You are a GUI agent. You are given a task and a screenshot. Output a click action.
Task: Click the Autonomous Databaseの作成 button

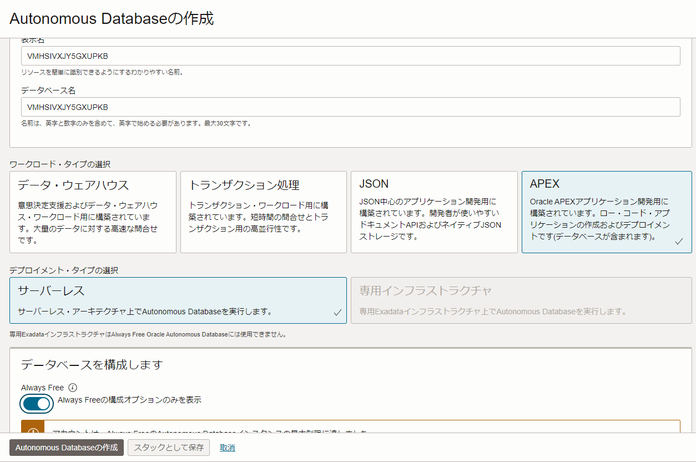67,448
